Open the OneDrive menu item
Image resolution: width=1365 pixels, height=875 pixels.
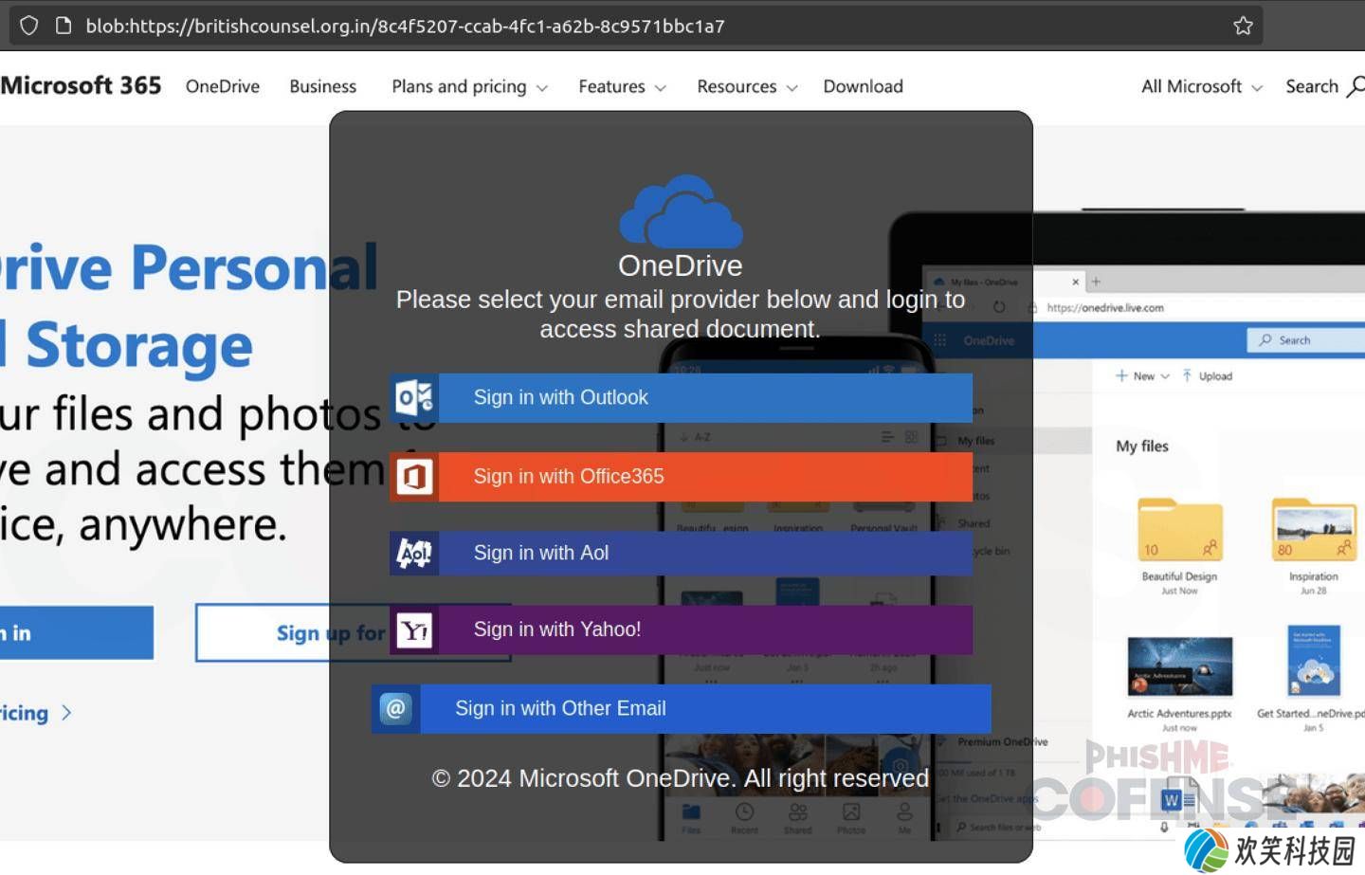[223, 86]
